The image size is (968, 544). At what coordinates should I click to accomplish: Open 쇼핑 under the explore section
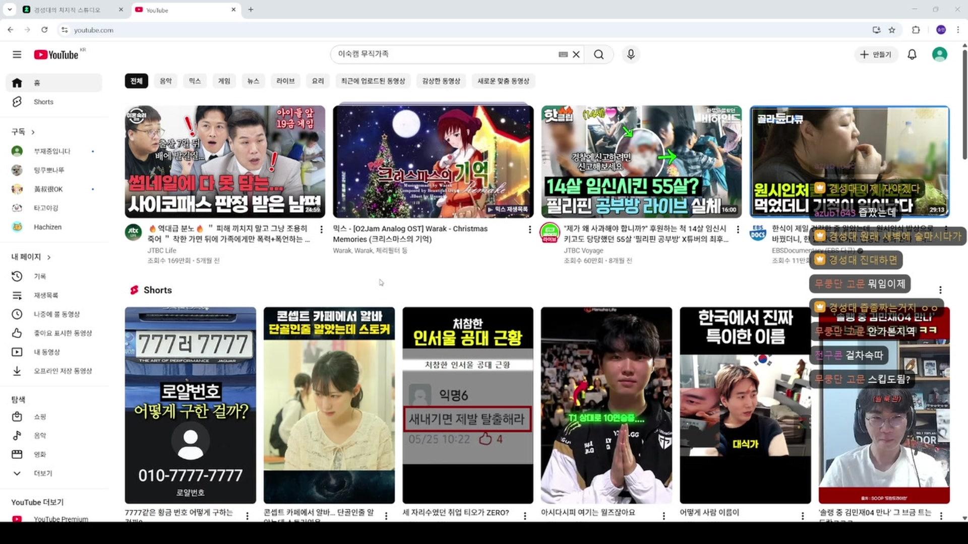click(39, 417)
